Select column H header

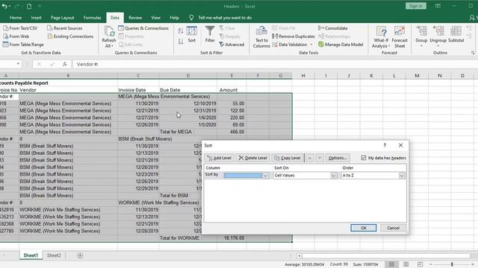pos(303,75)
